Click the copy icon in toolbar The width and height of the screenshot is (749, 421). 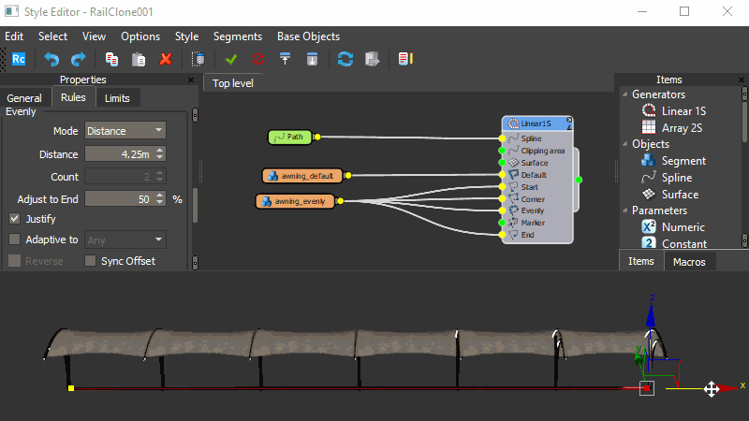coord(111,59)
